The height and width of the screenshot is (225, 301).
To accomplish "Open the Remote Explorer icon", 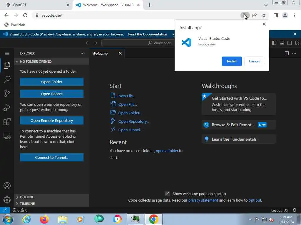I will pyautogui.click(x=7, y=136).
